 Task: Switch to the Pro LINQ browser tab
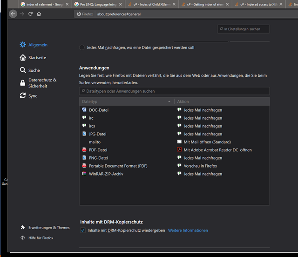[x=97, y=4]
